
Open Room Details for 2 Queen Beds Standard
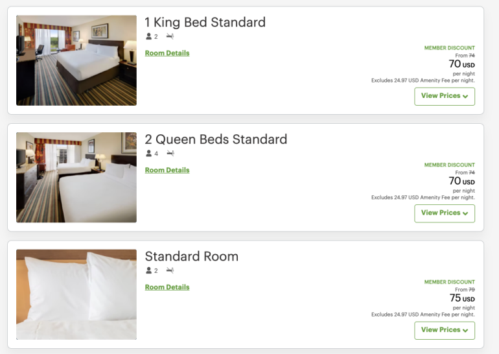point(167,171)
